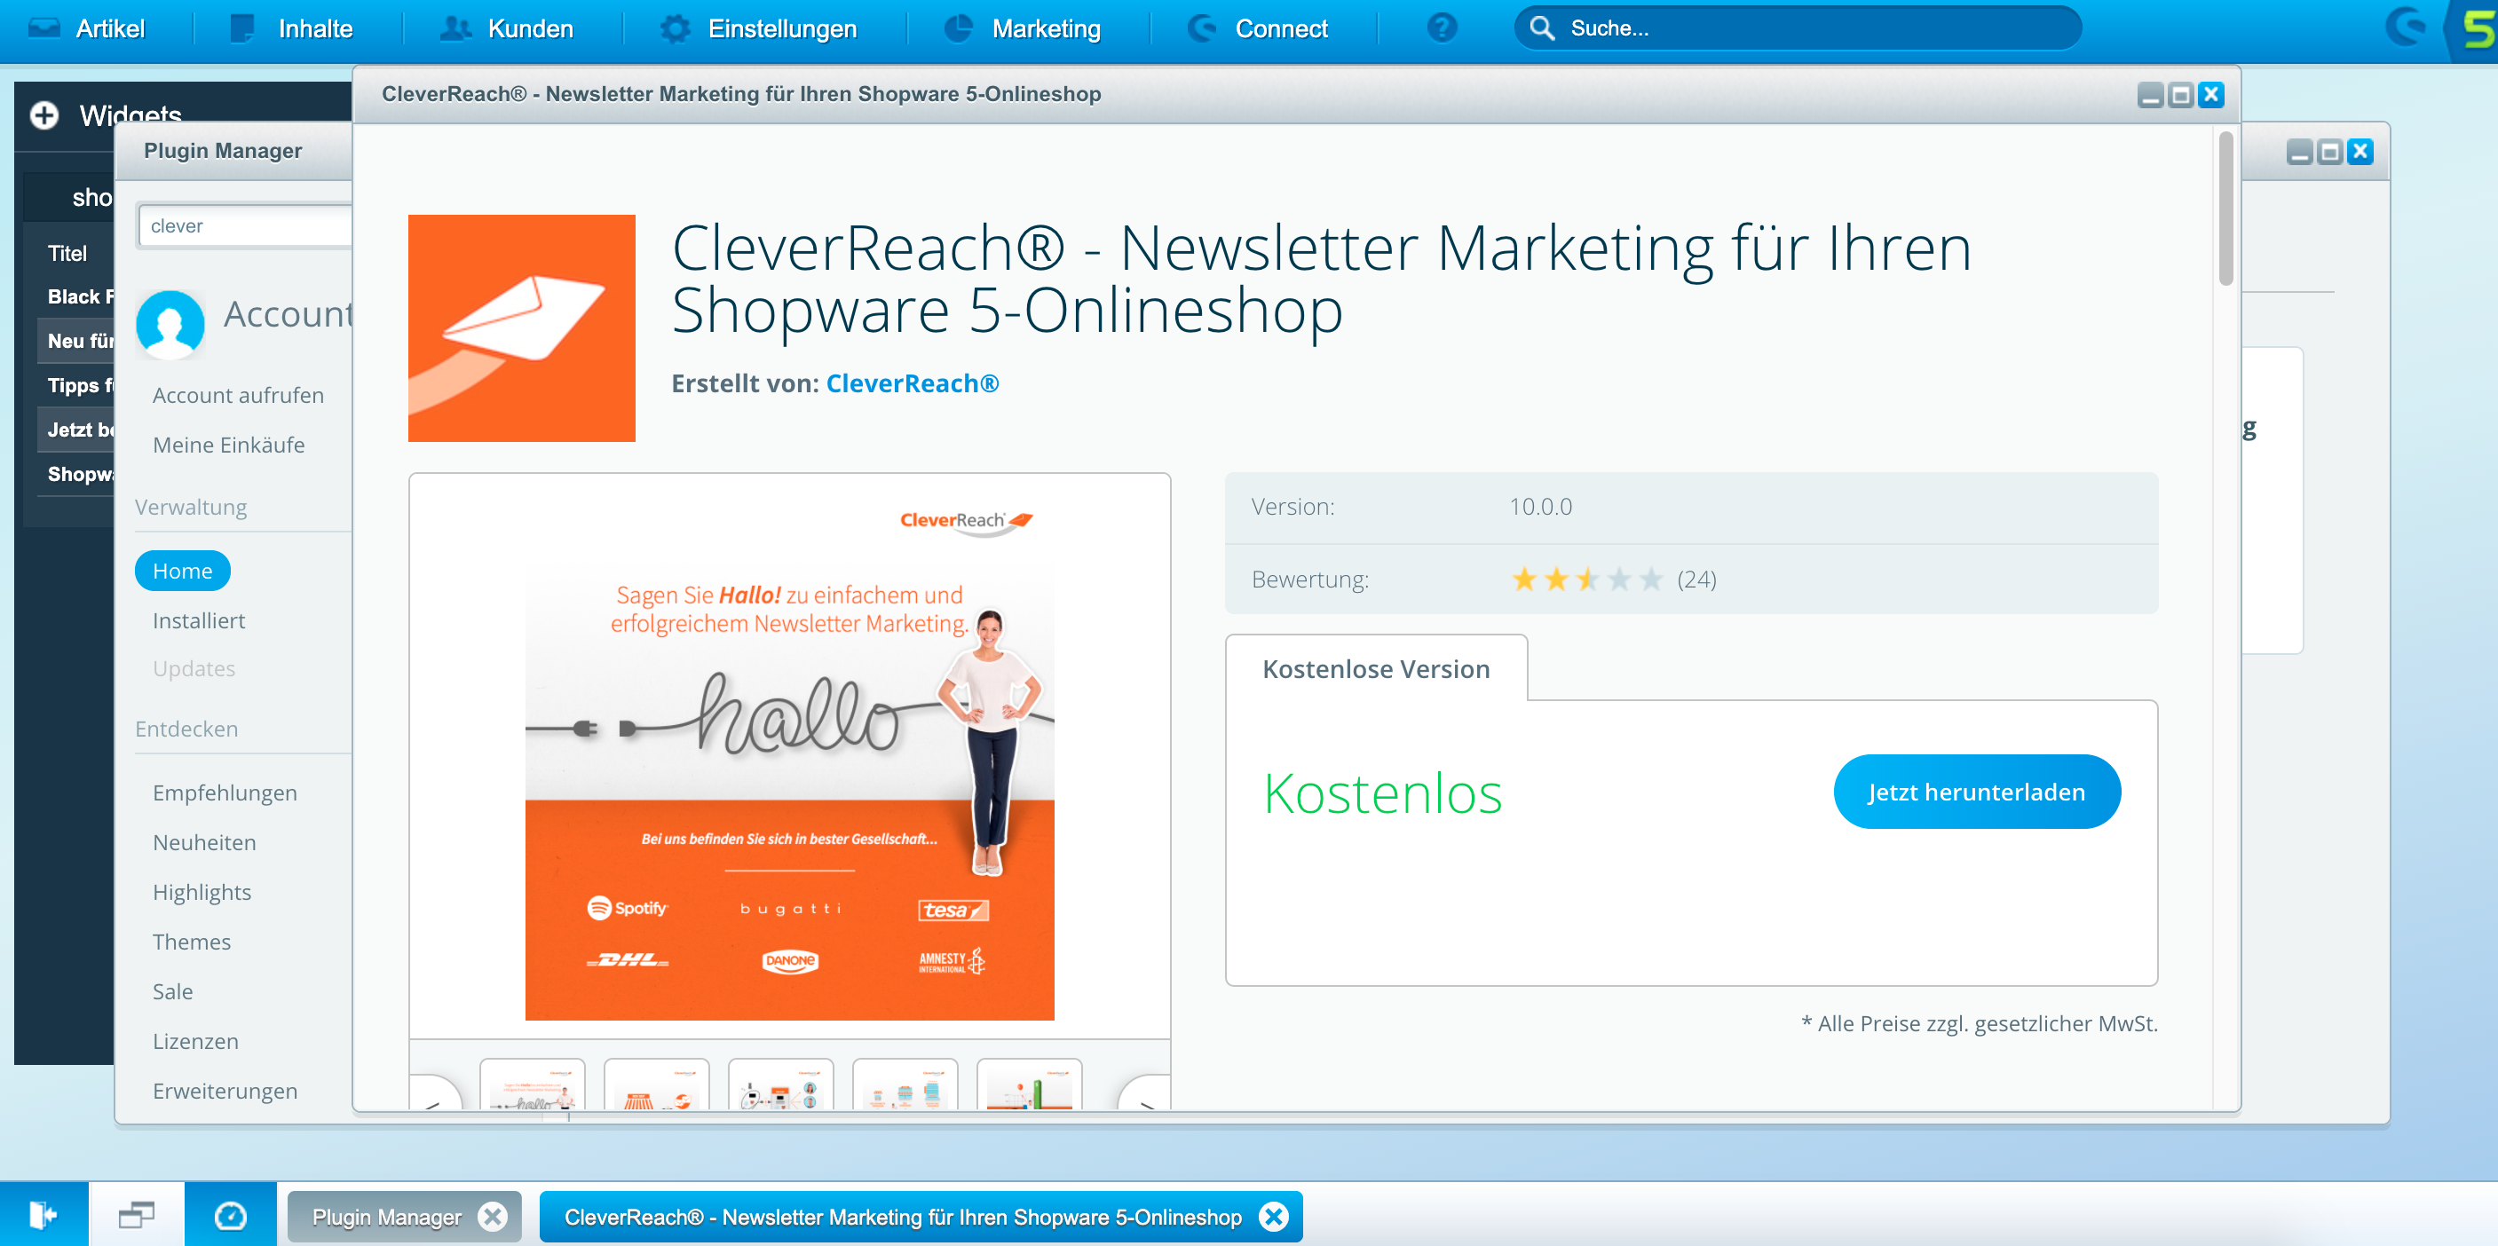This screenshot has width=2498, height=1246.
Task: Click the Account avatar icon
Action: pos(170,324)
